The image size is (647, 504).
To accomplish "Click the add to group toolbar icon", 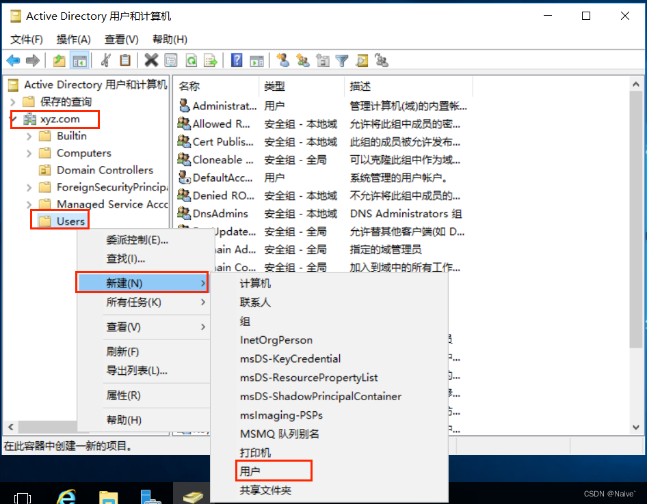I will (x=381, y=61).
